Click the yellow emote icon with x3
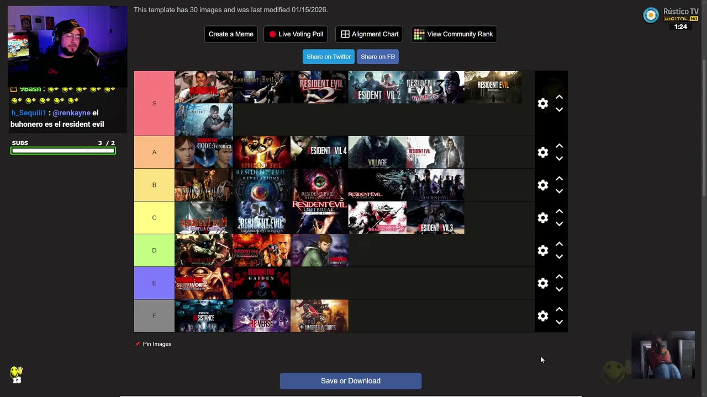The width and height of the screenshot is (707, 397). pyautogui.click(x=17, y=374)
